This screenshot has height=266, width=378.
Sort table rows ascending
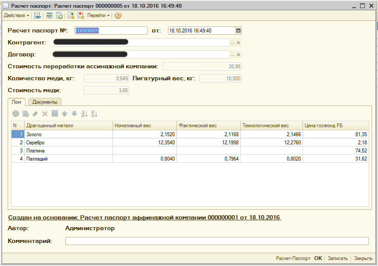[x=84, y=114]
